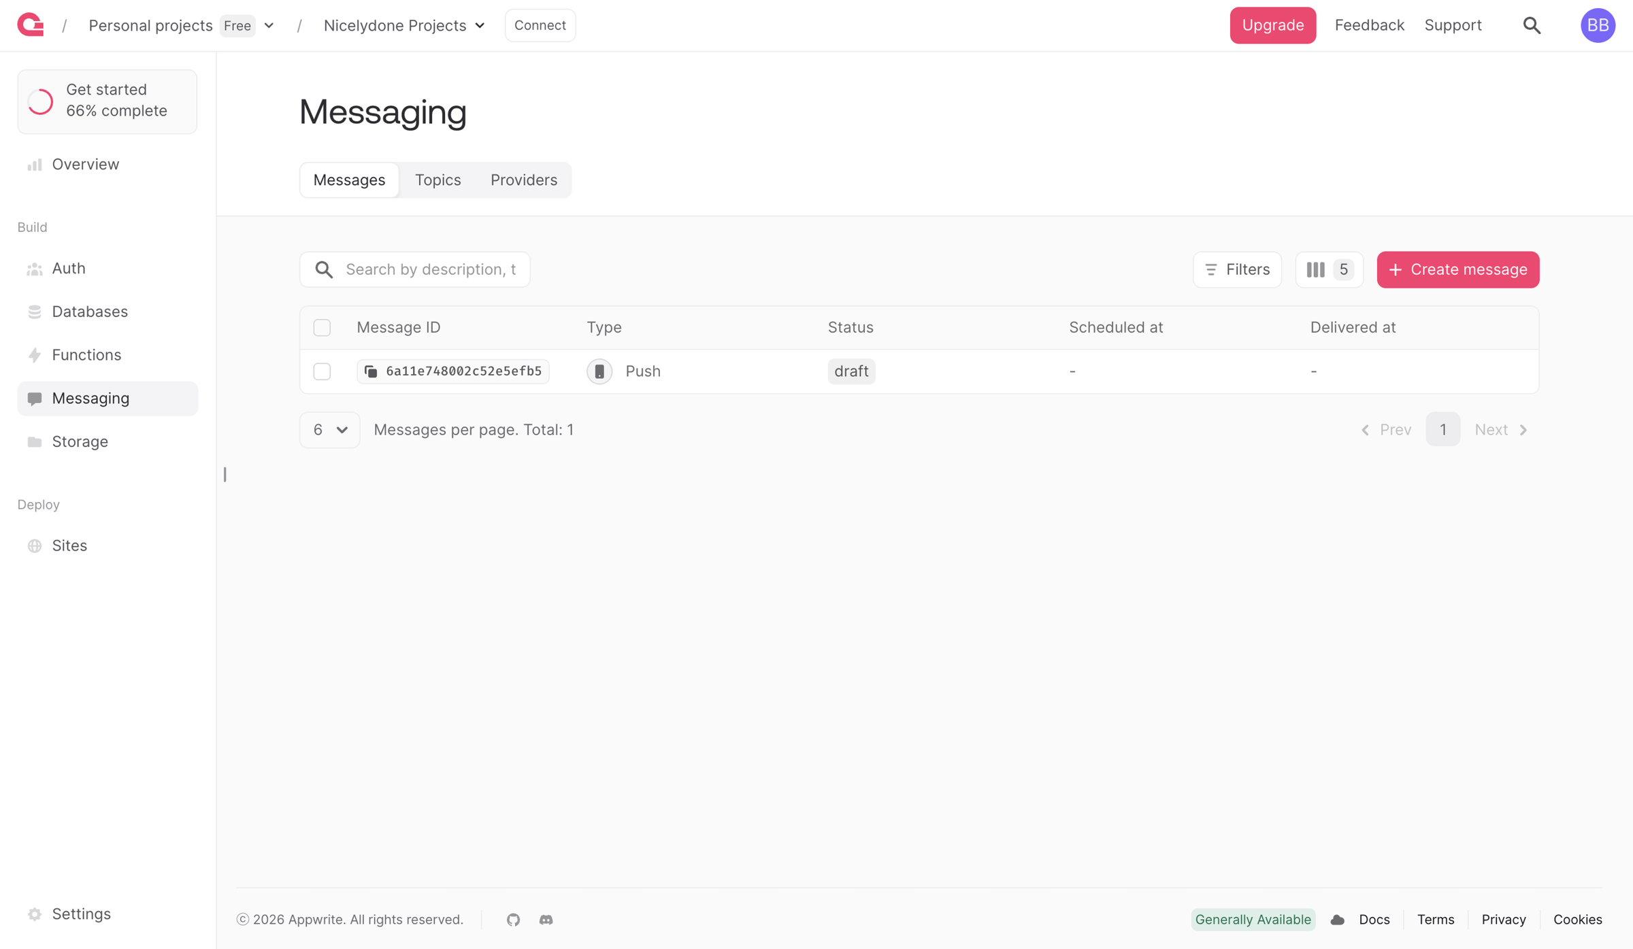Open Docs link in footer
Viewport: 1633px width, 949px height.
pyautogui.click(x=1374, y=920)
